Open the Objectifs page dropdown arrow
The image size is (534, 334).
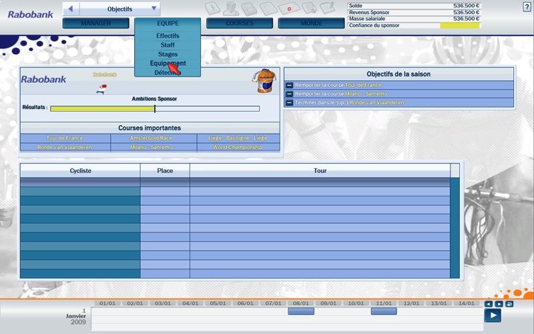point(154,9)
